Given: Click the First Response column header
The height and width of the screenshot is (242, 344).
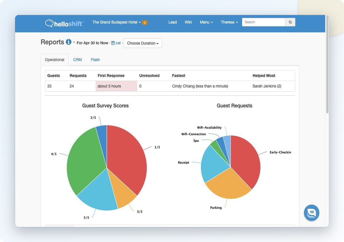Looking at the screenshot, I should point(111,76).
